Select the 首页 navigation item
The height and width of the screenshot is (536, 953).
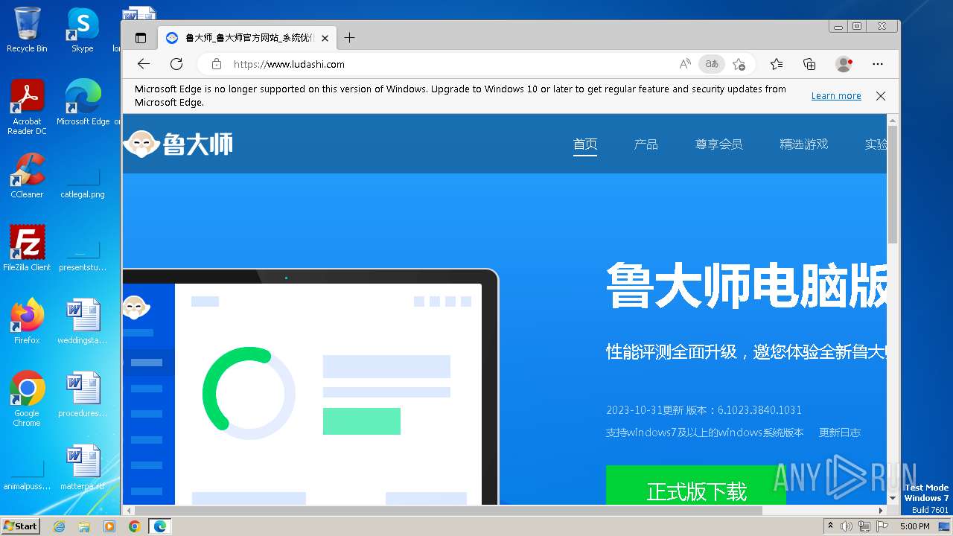point(585,144)
